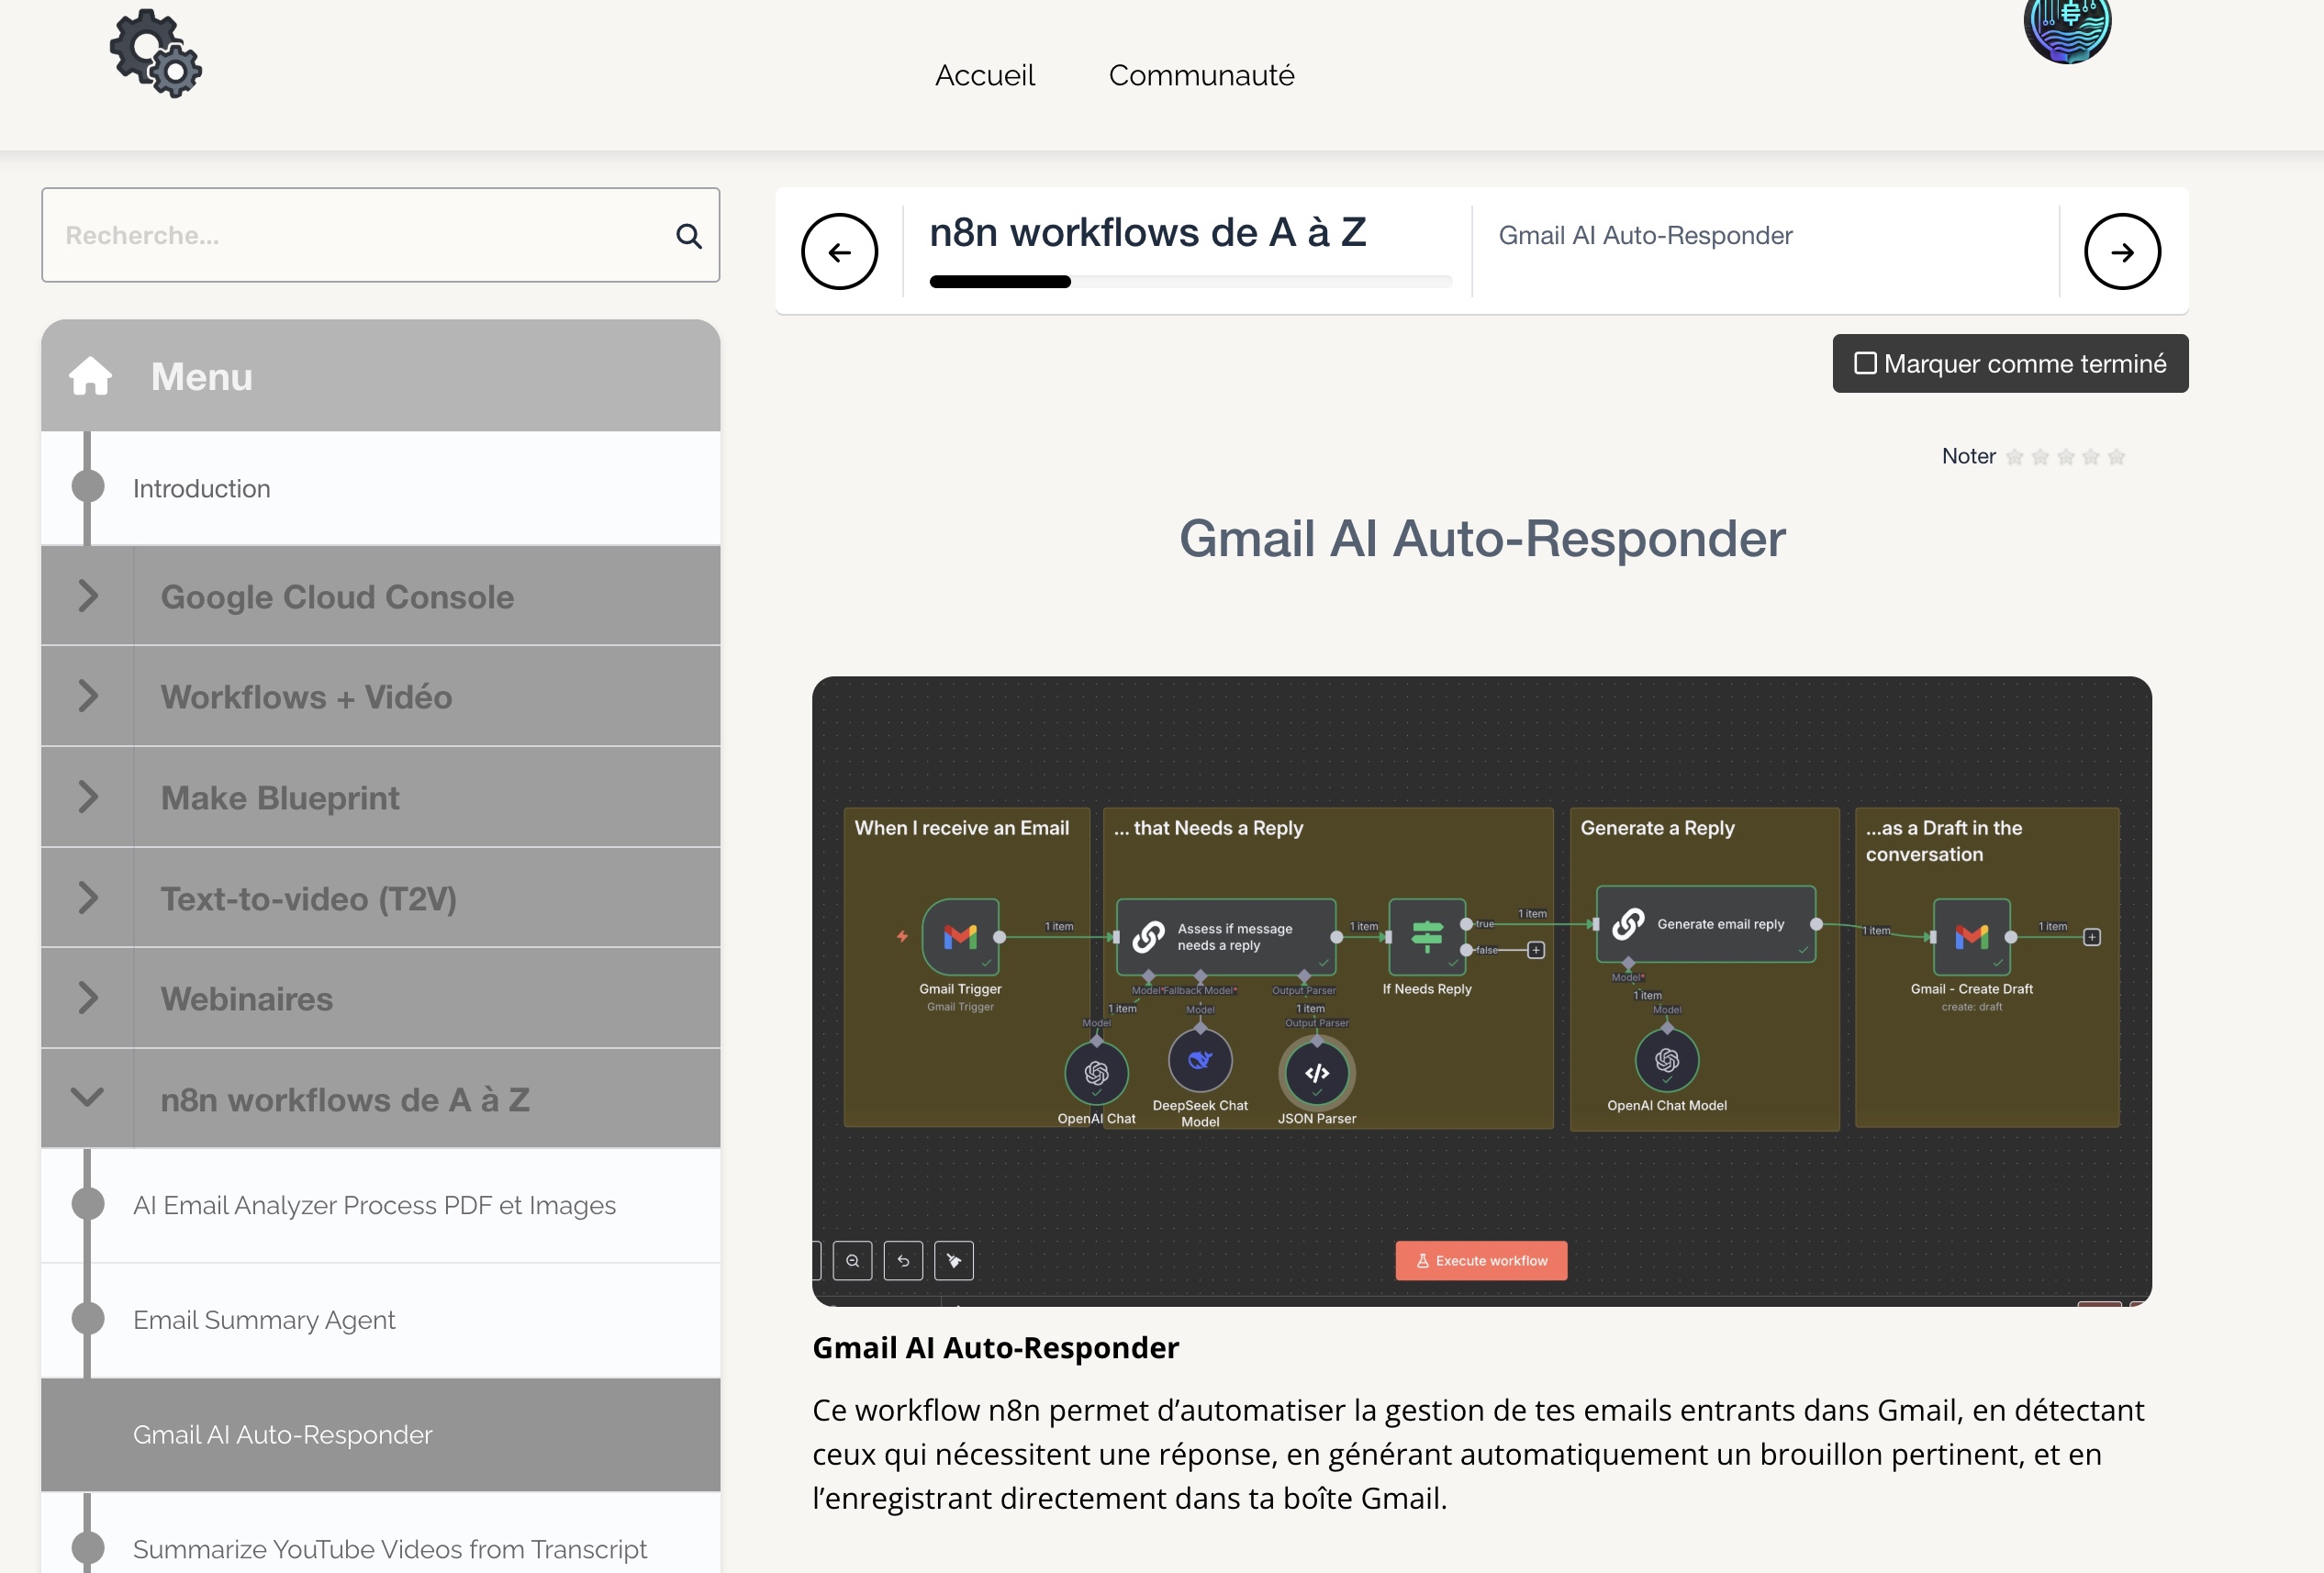The image size is (2324, 1573).
Task: Click the DeepSeek Chat Model node
Action: pyautogui.click(x=1200, y=1060)
